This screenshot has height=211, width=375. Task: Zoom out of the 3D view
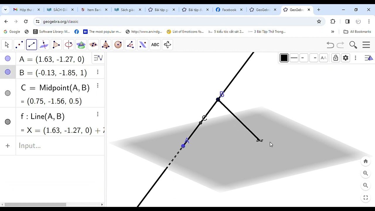[366, 185]
